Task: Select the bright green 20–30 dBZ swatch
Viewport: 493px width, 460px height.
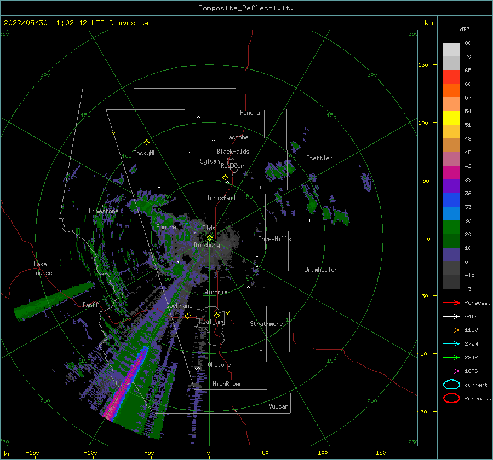Action: (x=451, y=228)
